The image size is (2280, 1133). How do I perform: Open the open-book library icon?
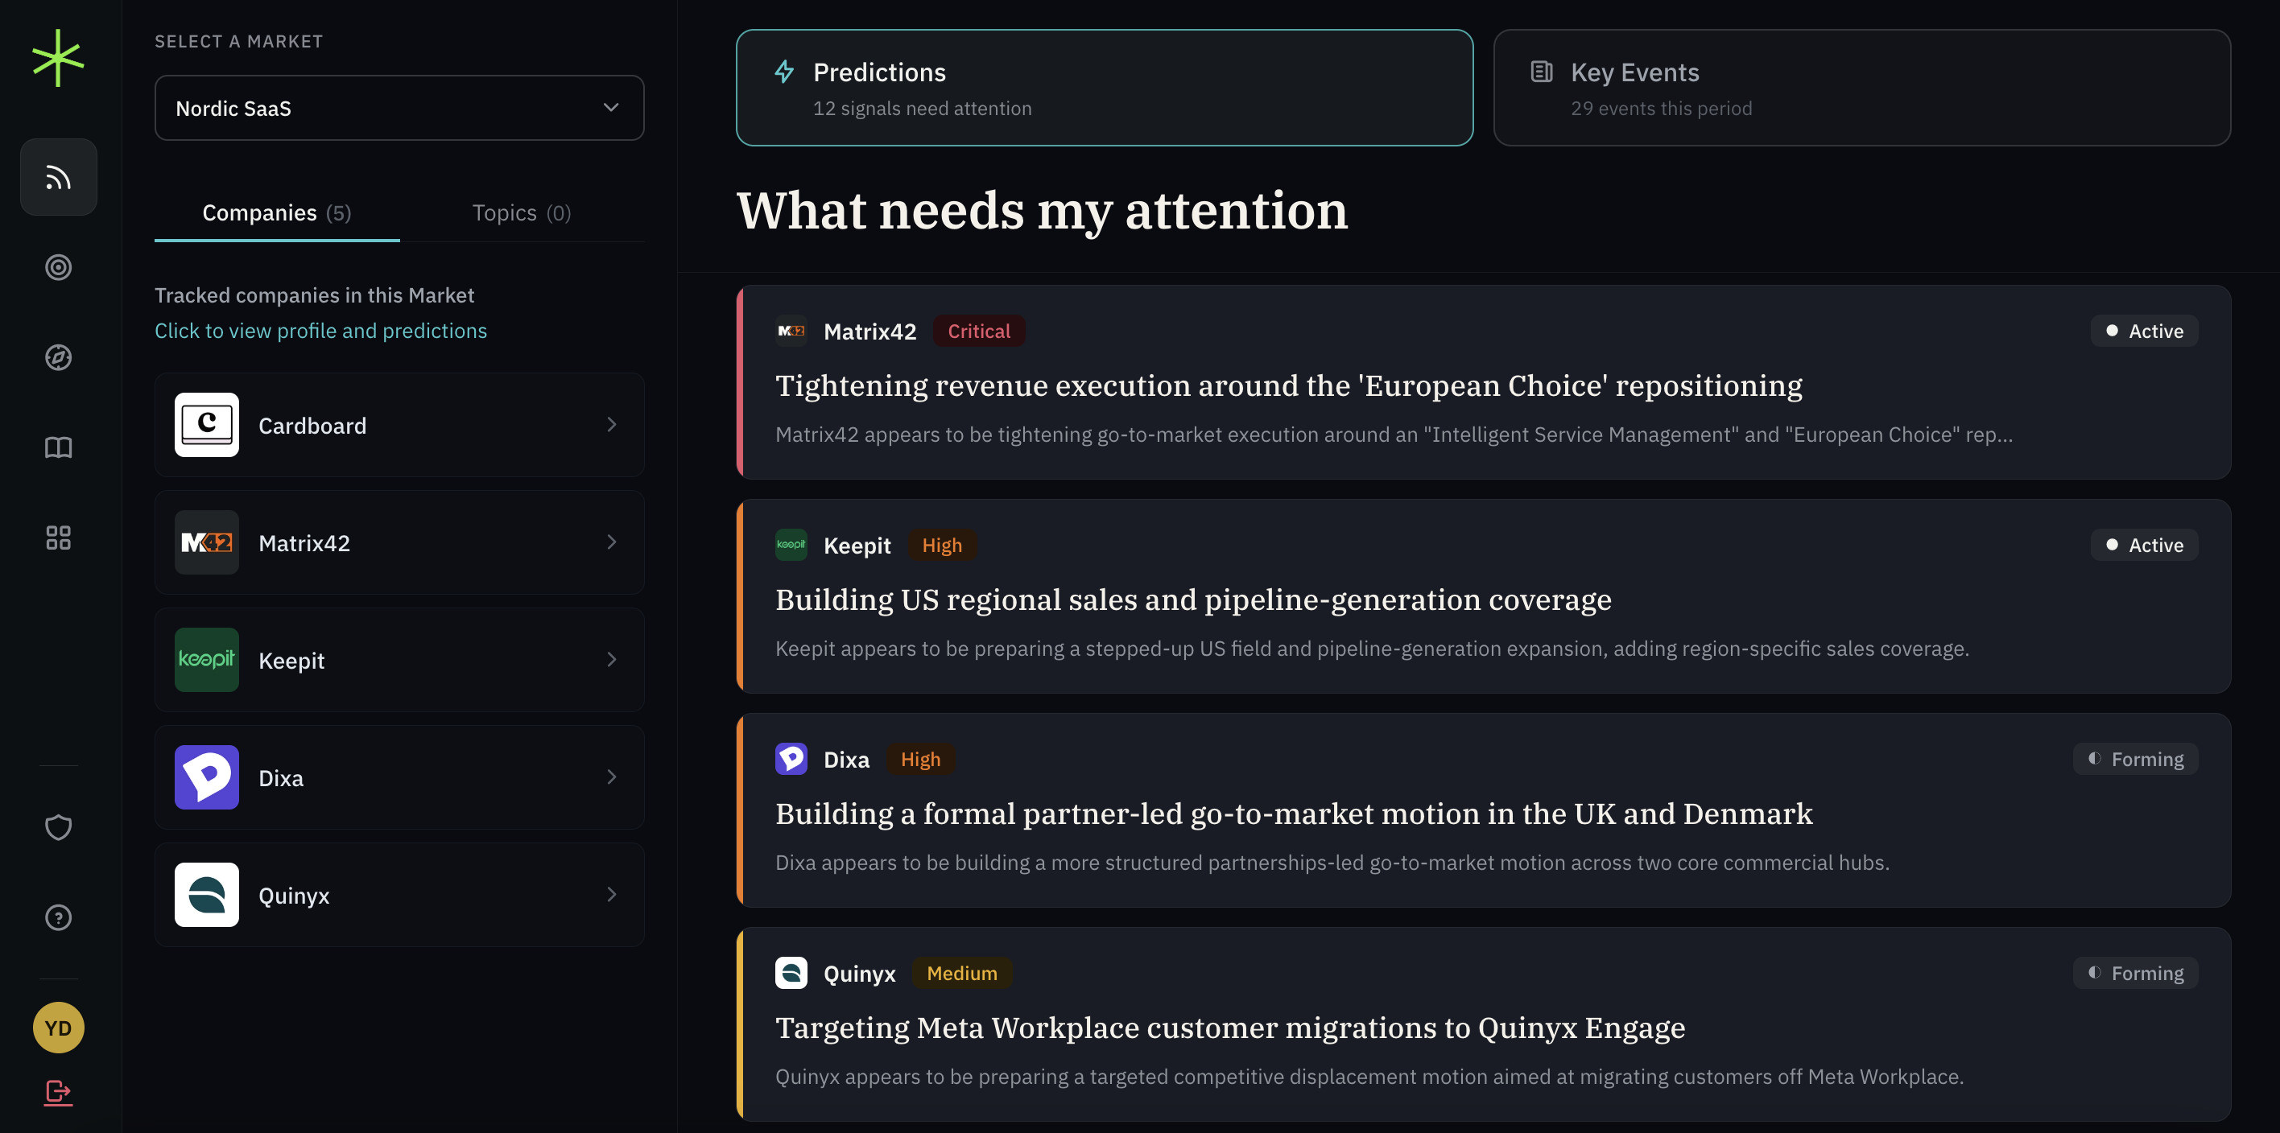pos(59,447)
